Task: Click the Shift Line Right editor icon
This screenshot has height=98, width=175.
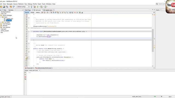Action: pos(72,13)
